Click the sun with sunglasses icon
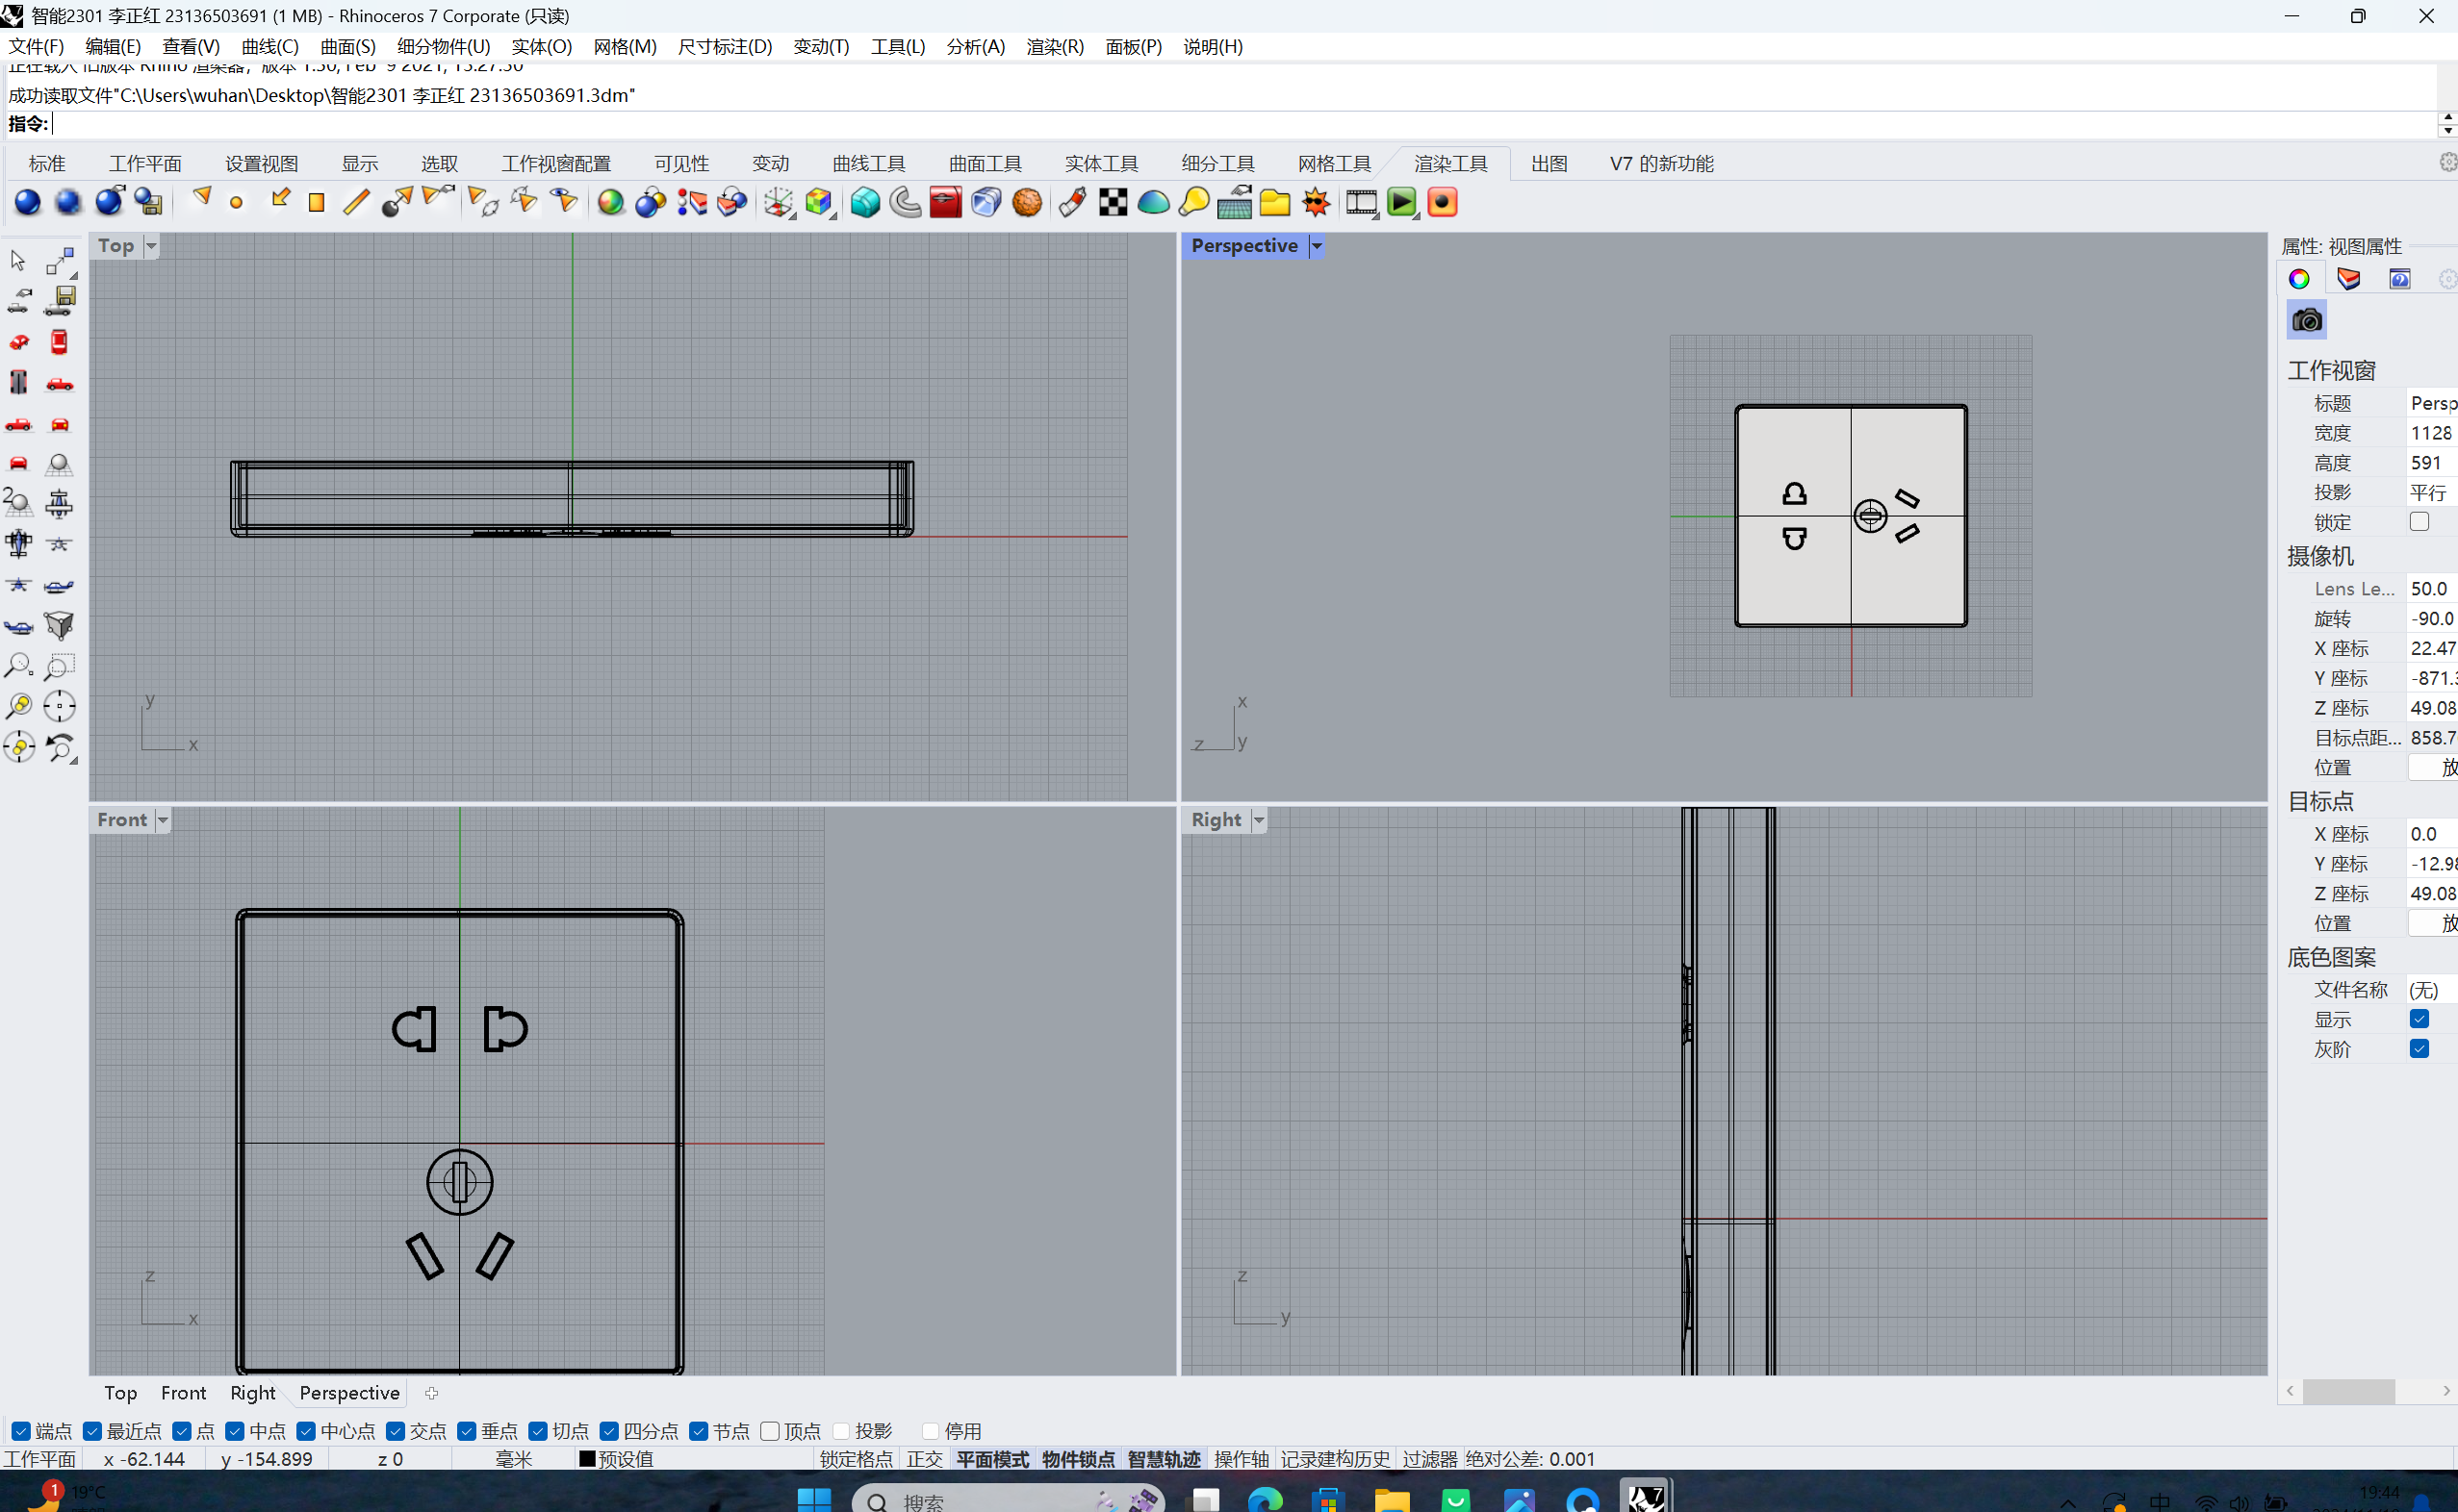Image resolution: width=2458 pixels, height=1512 pixels. pyautogui.click(x=1316, y=203)
